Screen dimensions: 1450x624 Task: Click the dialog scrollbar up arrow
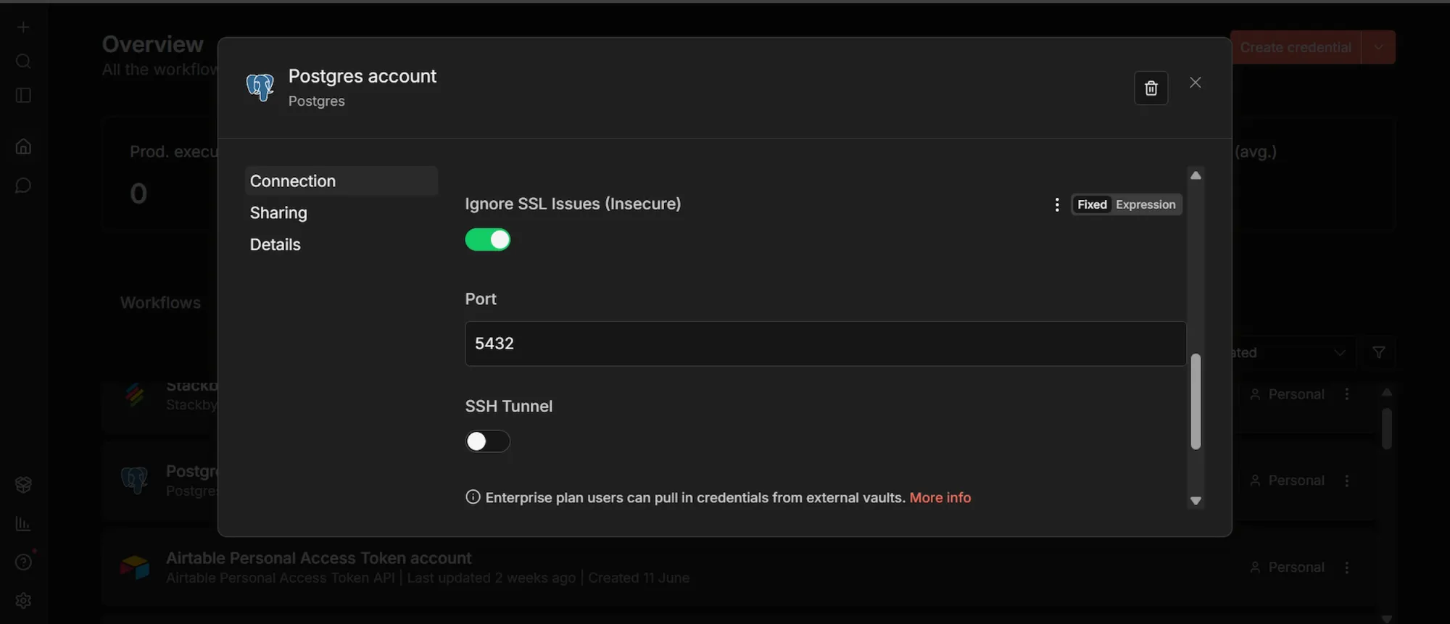1196,175
